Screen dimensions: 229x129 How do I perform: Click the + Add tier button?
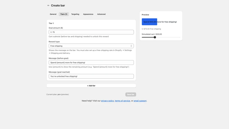coord(91,86)
